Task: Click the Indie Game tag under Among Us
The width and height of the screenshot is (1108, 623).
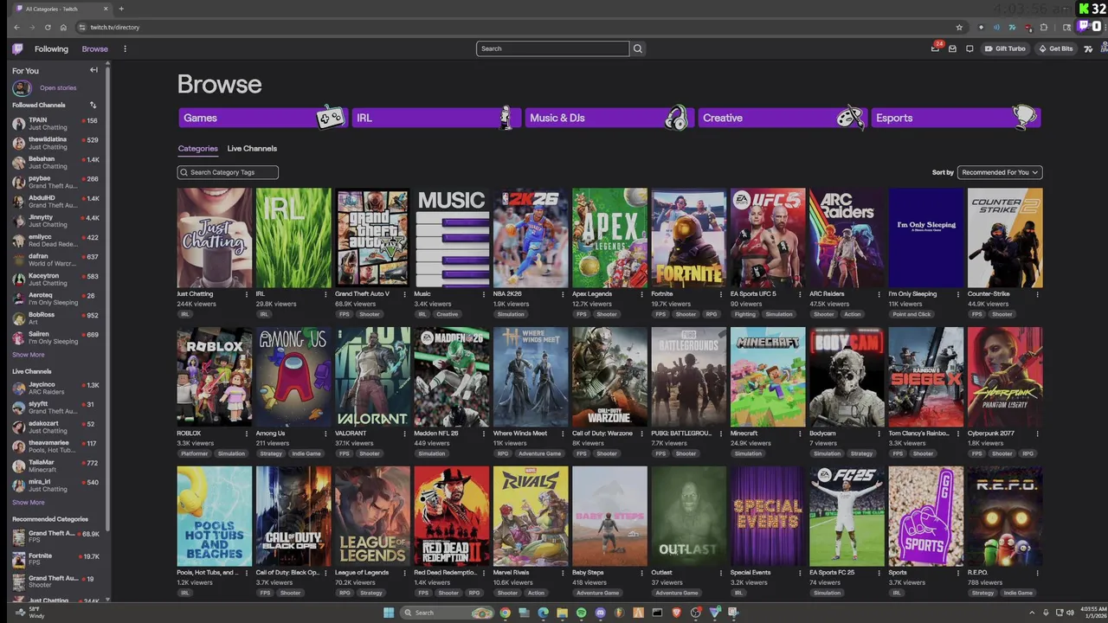Action: click(306, 453)
